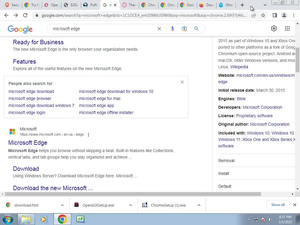300x225 pixels.
Task: Expand the Removal section
Action: pyautogui.click(x=257, y=161)
